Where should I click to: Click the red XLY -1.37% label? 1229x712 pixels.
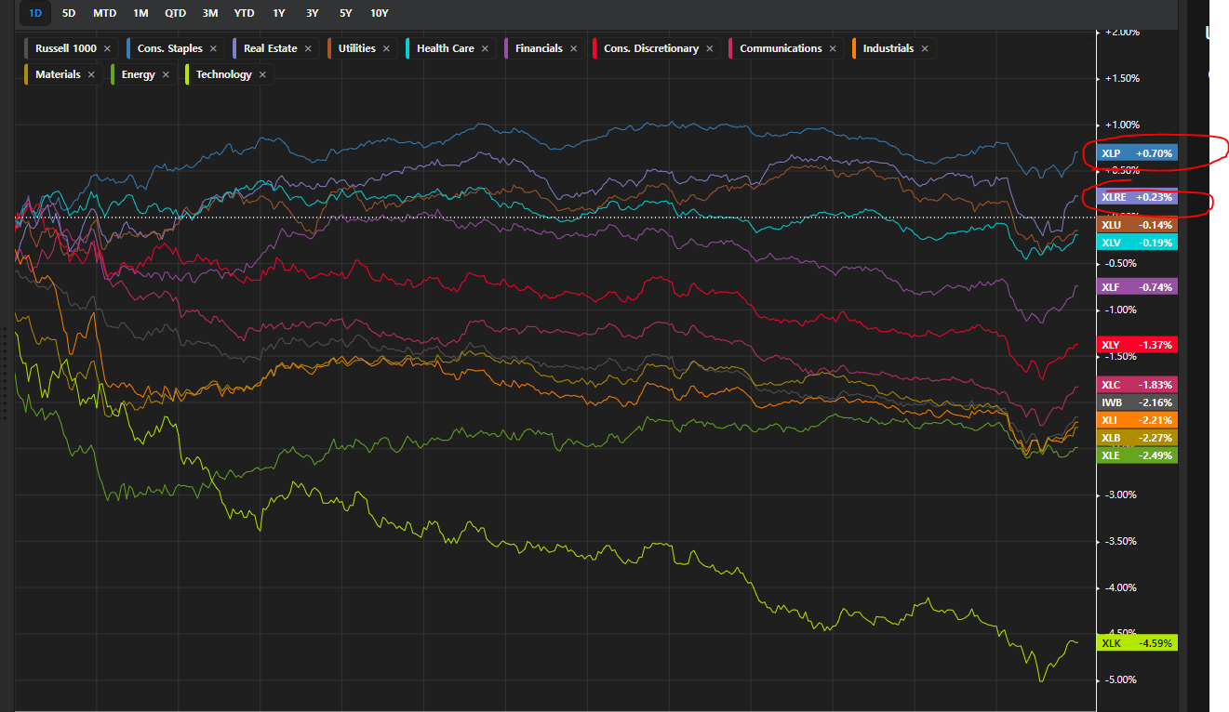(1137, 345)
